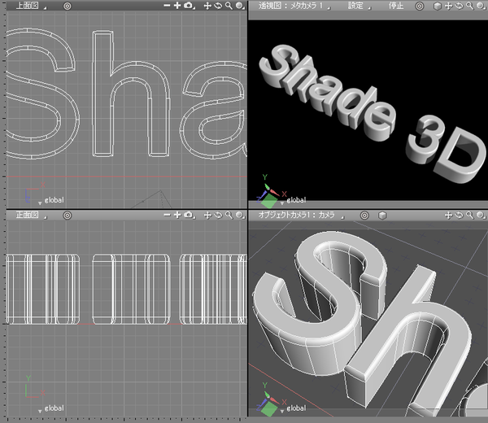This screenshot has width=488, height=423.
Task: Click the minus icon in top view header
Action: pyautogui.click(x=166, y=6)
